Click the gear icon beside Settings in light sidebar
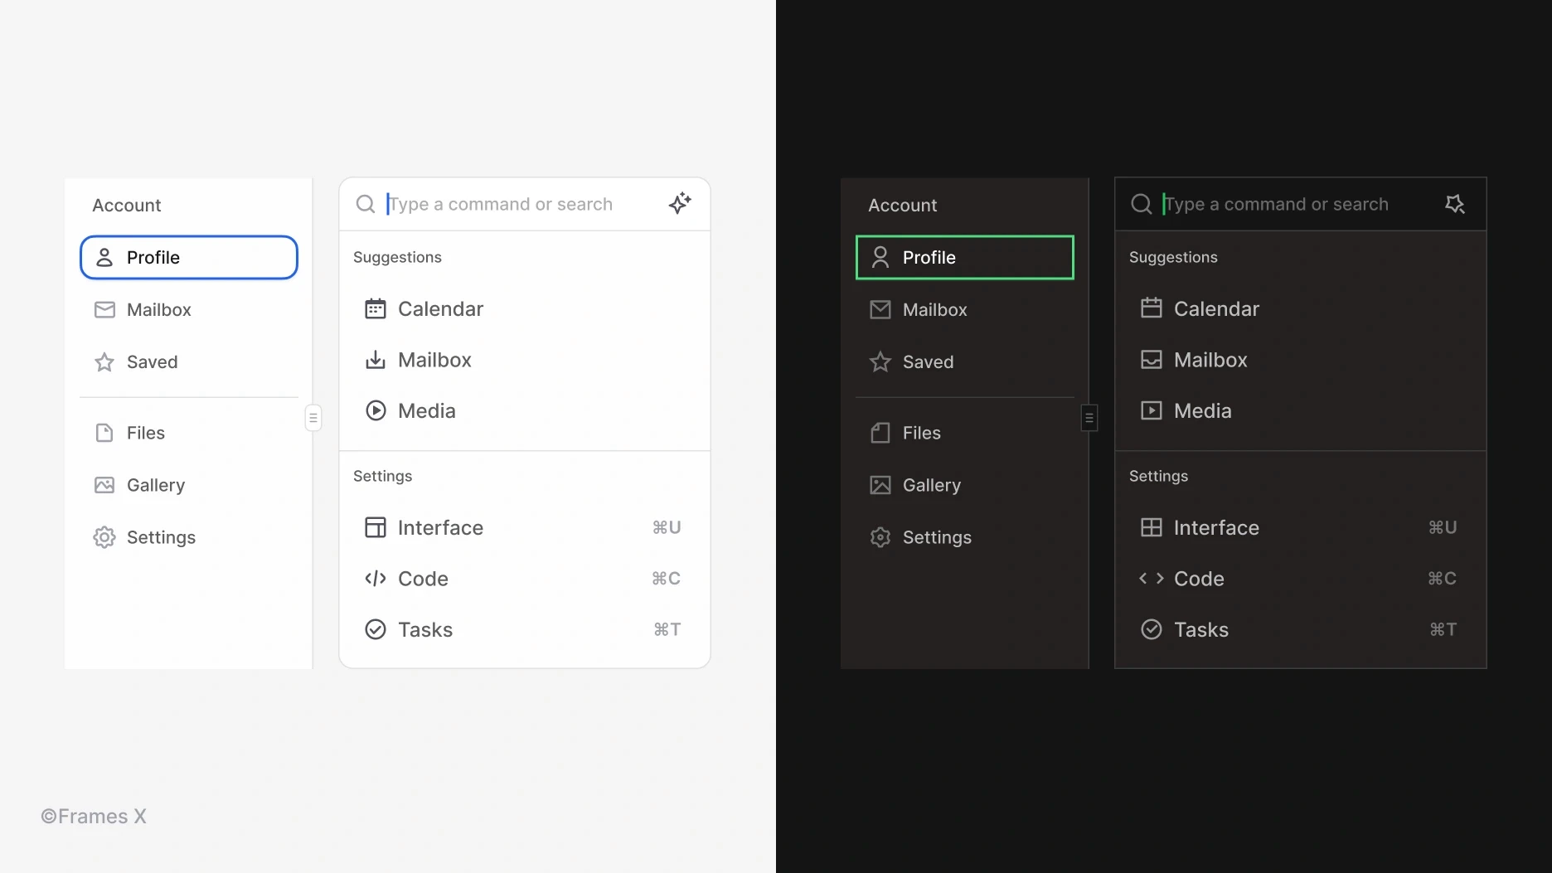The width and height of the screenshot is (1552, 873). point(104,537)
